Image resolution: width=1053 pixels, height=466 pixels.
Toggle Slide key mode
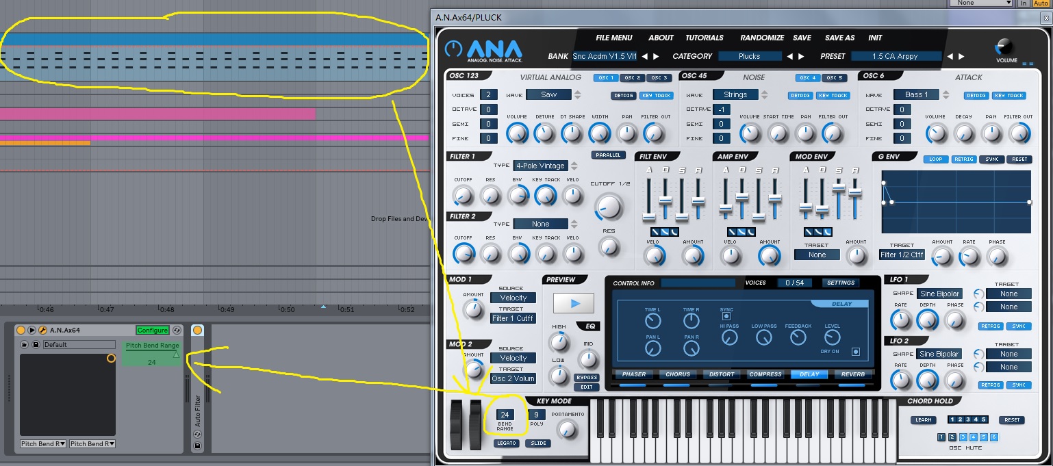[x=537, y=443]
